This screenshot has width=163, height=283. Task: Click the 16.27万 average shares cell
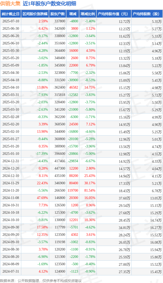coord(156,227)
